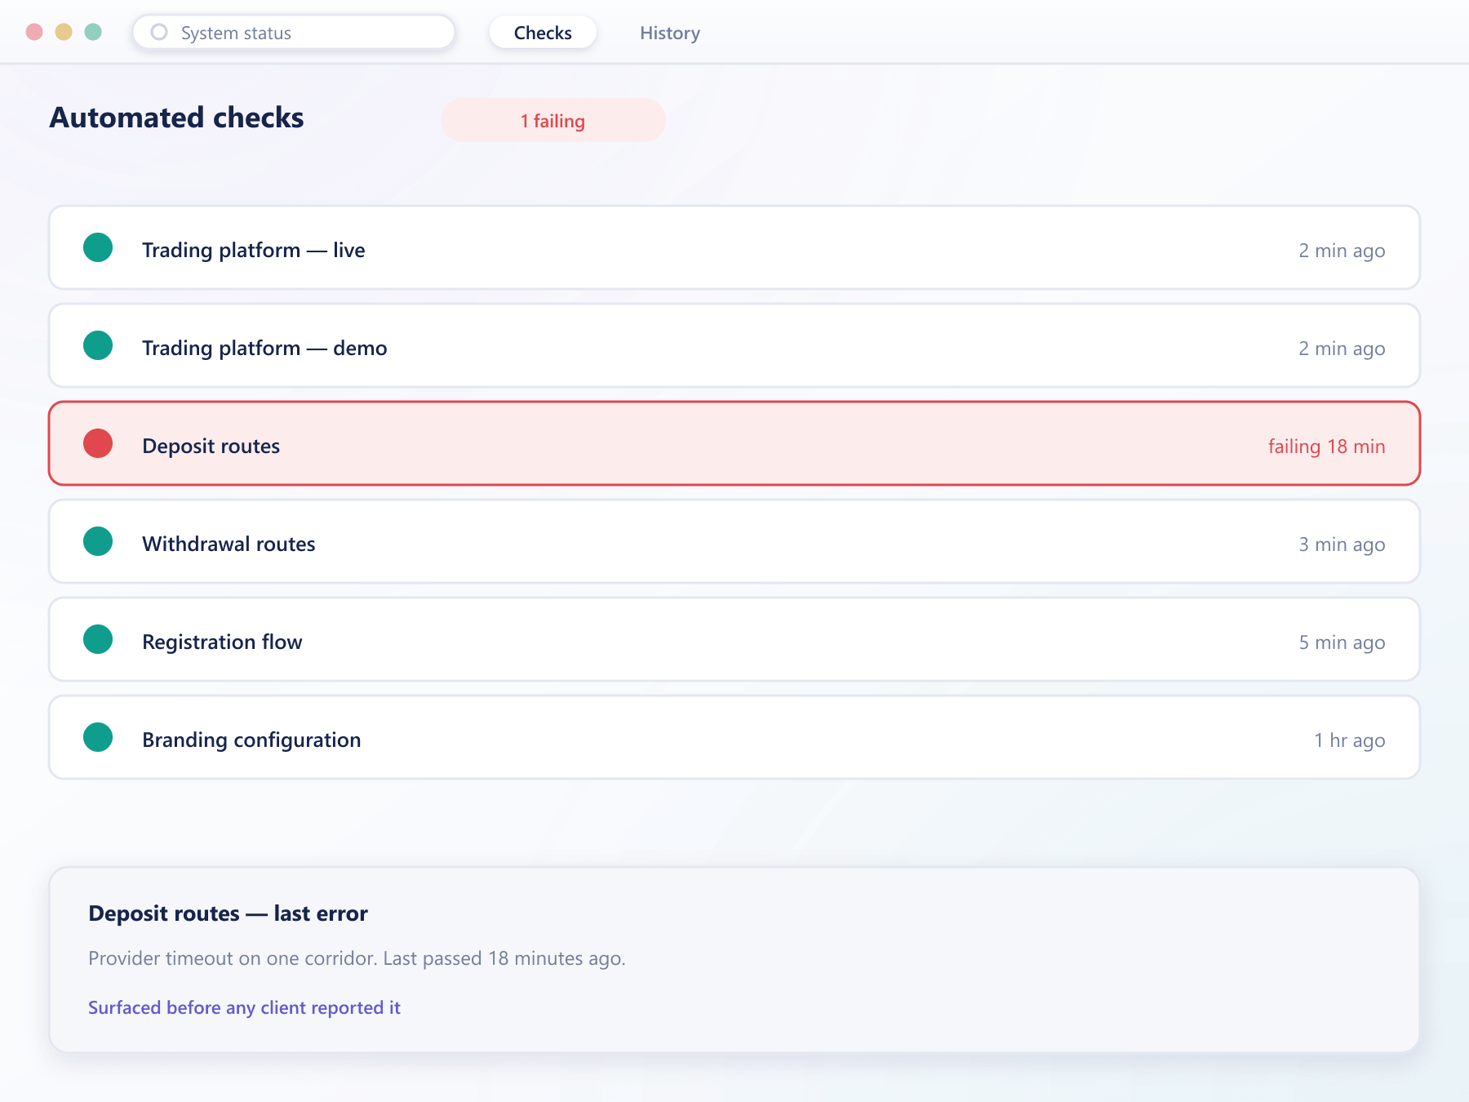Click the green status dot for Branding configuration
This screenshot has height=1102, width=1469.
98,737
